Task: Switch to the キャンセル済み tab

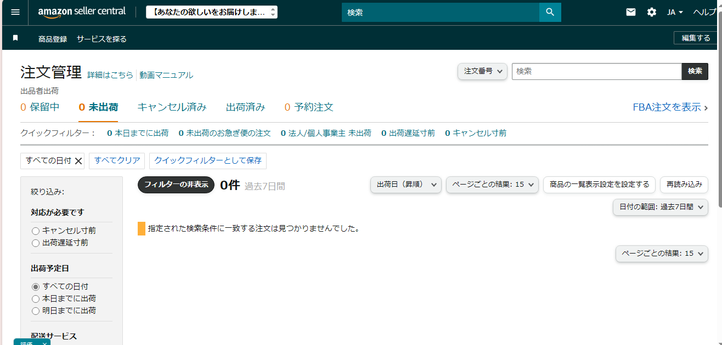Action: (x=172, y=107)
